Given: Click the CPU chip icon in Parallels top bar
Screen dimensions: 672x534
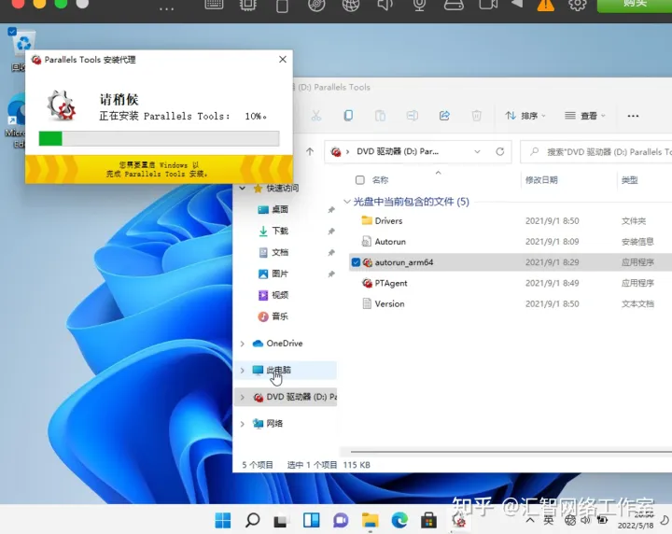Looking at the screenshot, I should point(247,5).
